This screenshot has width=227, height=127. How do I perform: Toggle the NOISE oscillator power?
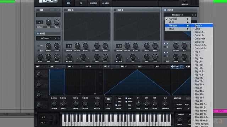click(x=38, y=34)
